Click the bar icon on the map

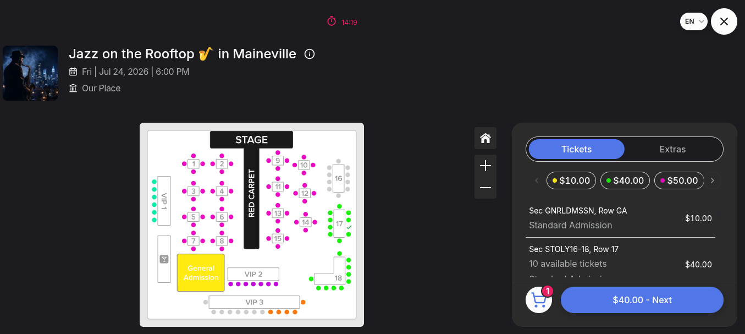[x=164, y=259]
